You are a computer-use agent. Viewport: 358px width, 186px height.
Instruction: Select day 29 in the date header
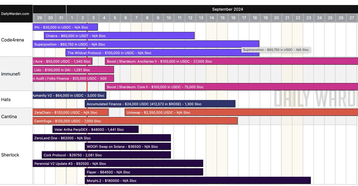pyautogui.click(x=40, y=18)
